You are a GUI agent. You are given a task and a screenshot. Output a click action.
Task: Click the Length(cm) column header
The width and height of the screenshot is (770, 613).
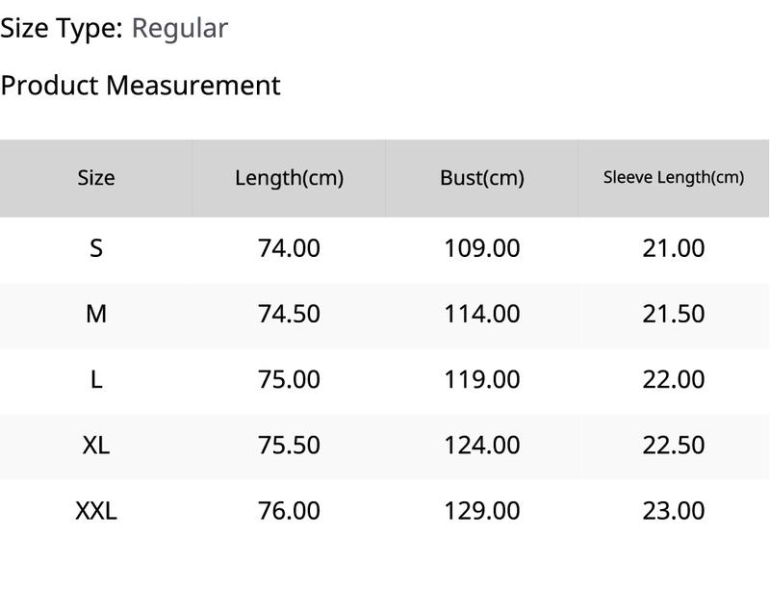289,178
